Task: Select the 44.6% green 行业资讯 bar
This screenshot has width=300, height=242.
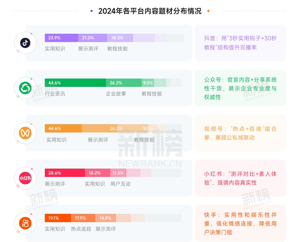Action: [75, 83]
